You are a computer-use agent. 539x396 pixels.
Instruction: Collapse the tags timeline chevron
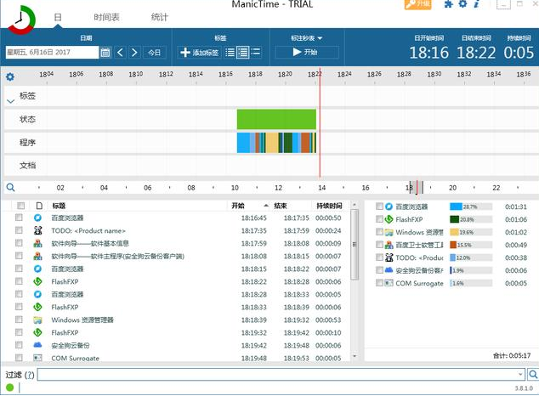[x=10, y=101]
